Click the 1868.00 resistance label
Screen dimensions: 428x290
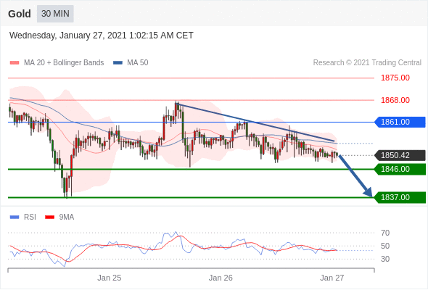coord(395,100)
